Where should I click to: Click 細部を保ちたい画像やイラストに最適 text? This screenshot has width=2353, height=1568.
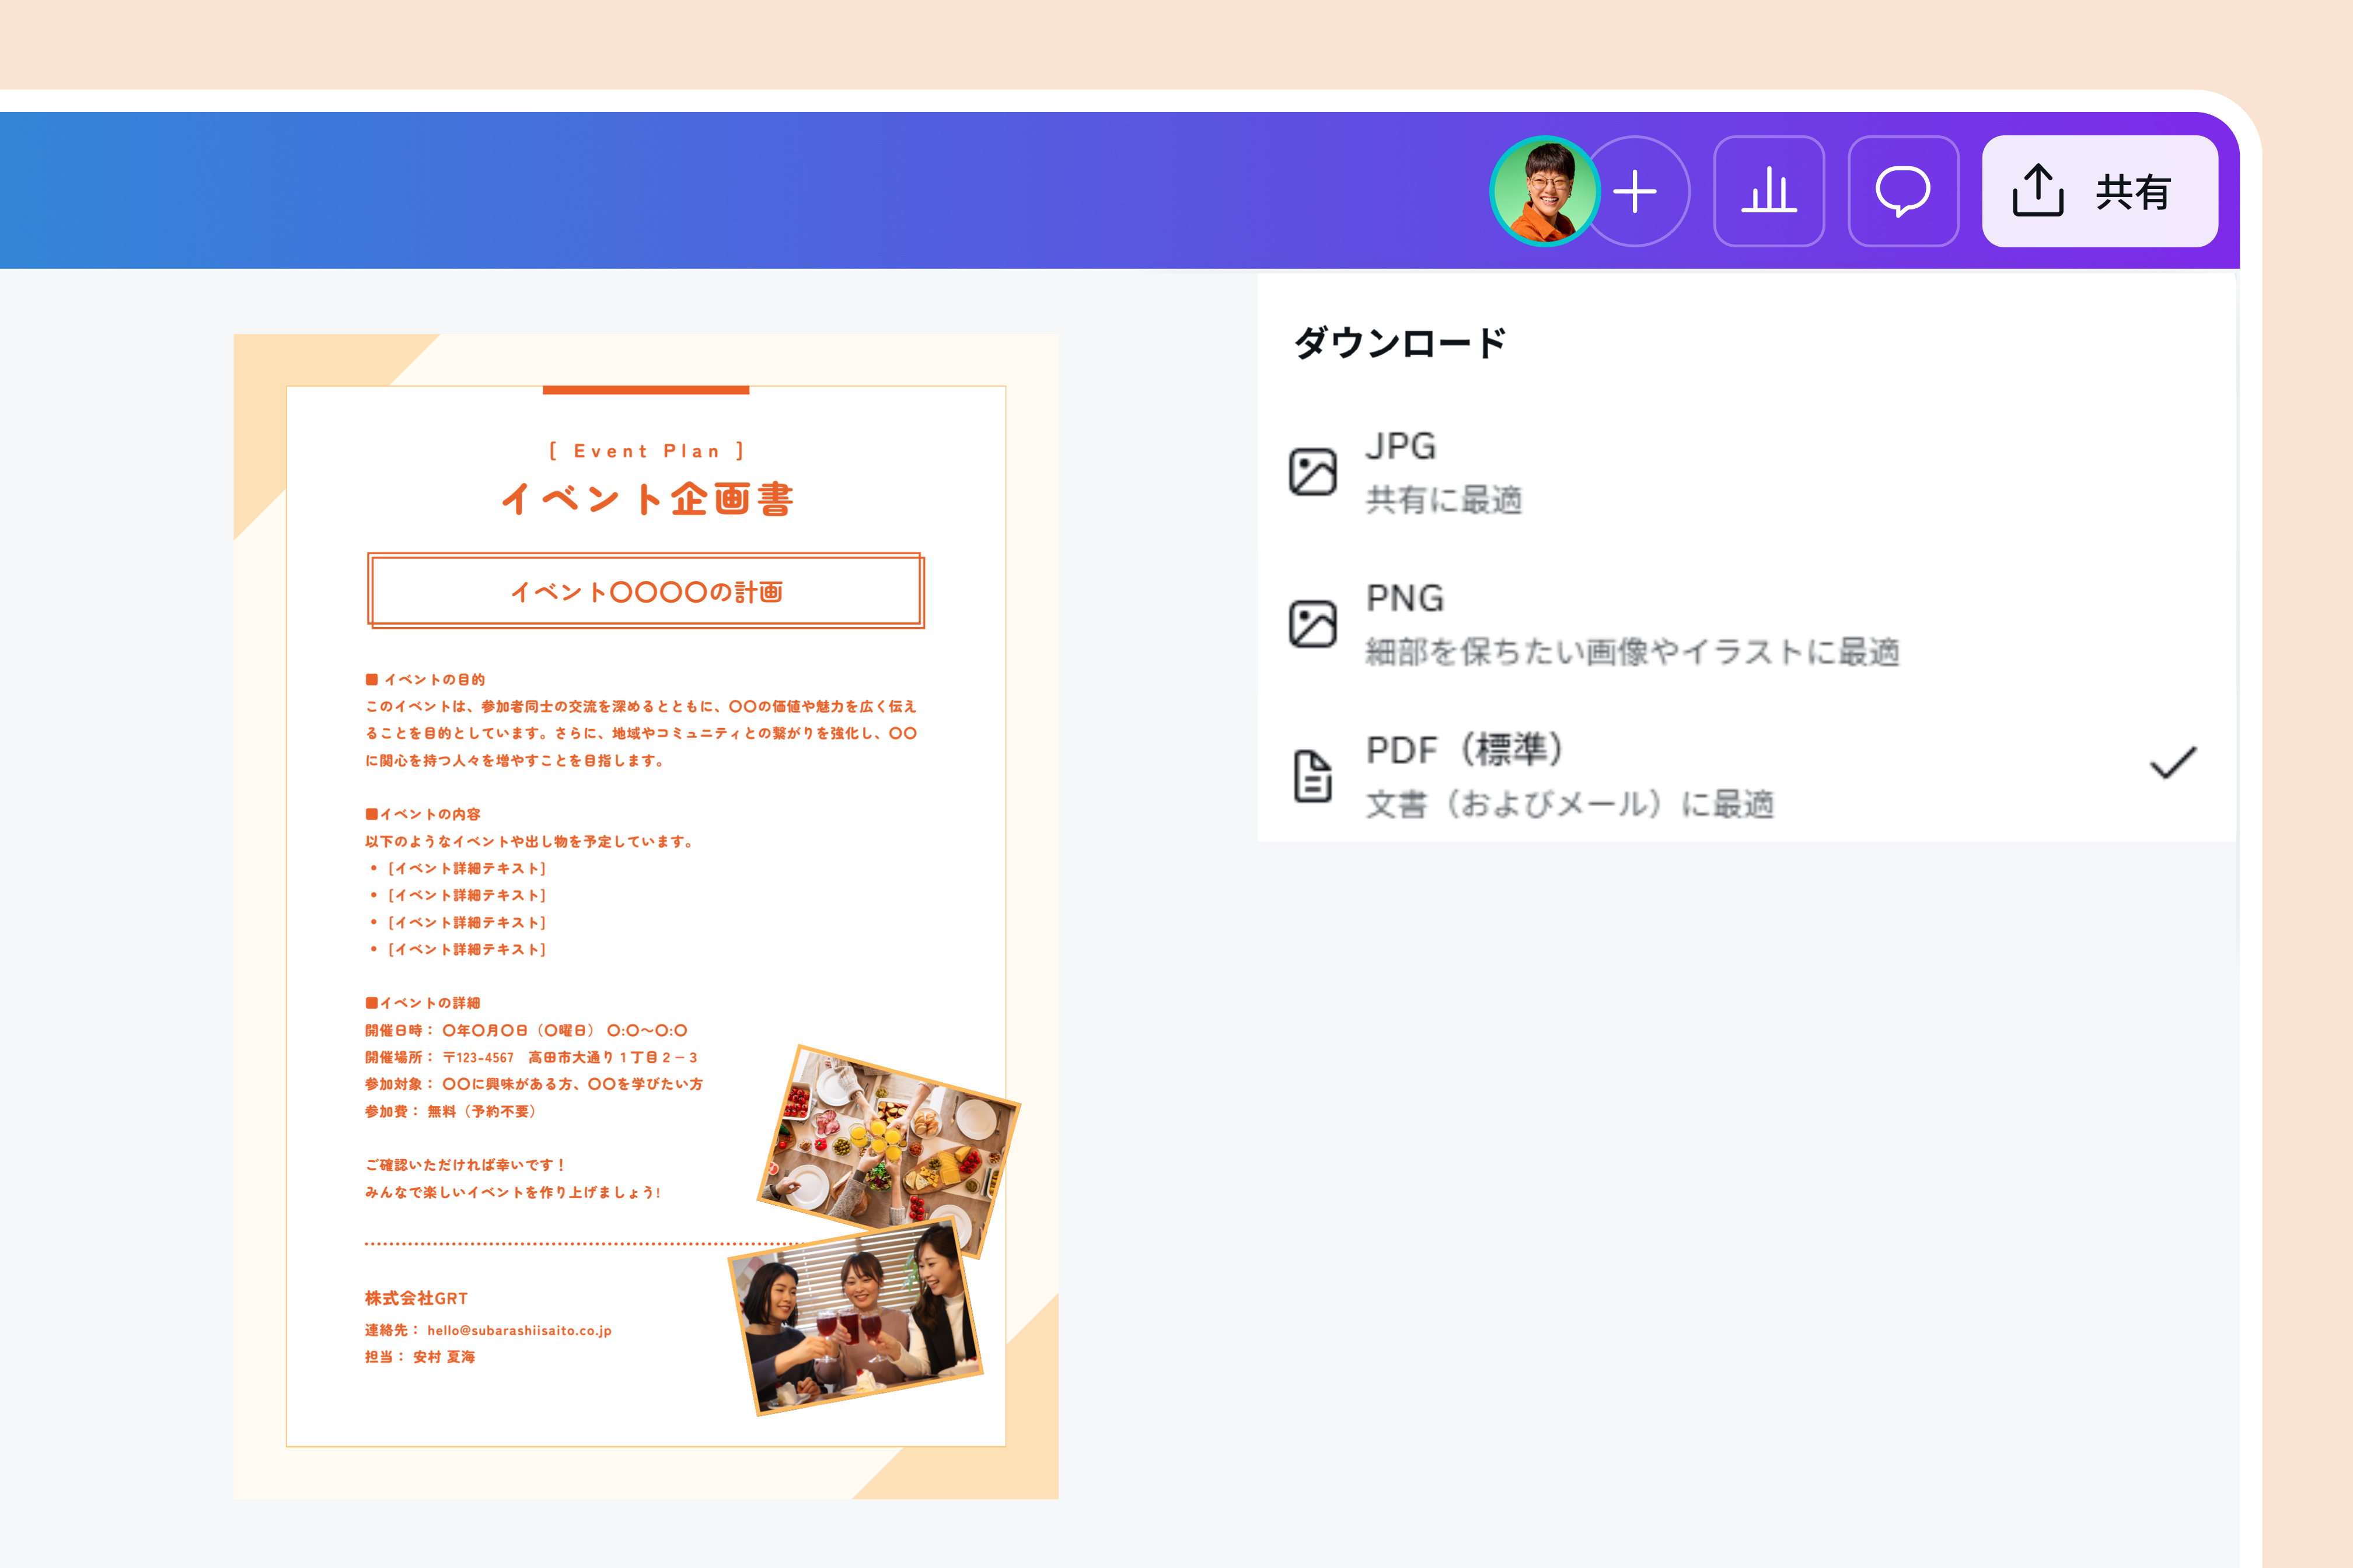click(x=1632, y=651)
